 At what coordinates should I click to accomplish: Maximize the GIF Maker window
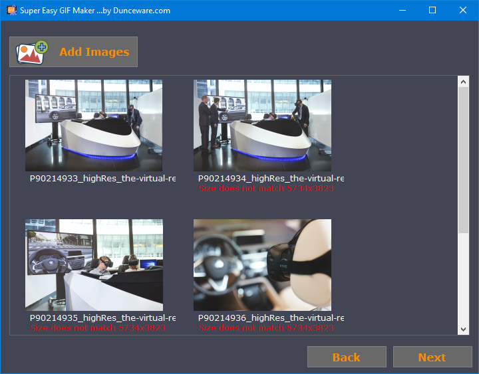pyautogui.click(x=432, y=11)
